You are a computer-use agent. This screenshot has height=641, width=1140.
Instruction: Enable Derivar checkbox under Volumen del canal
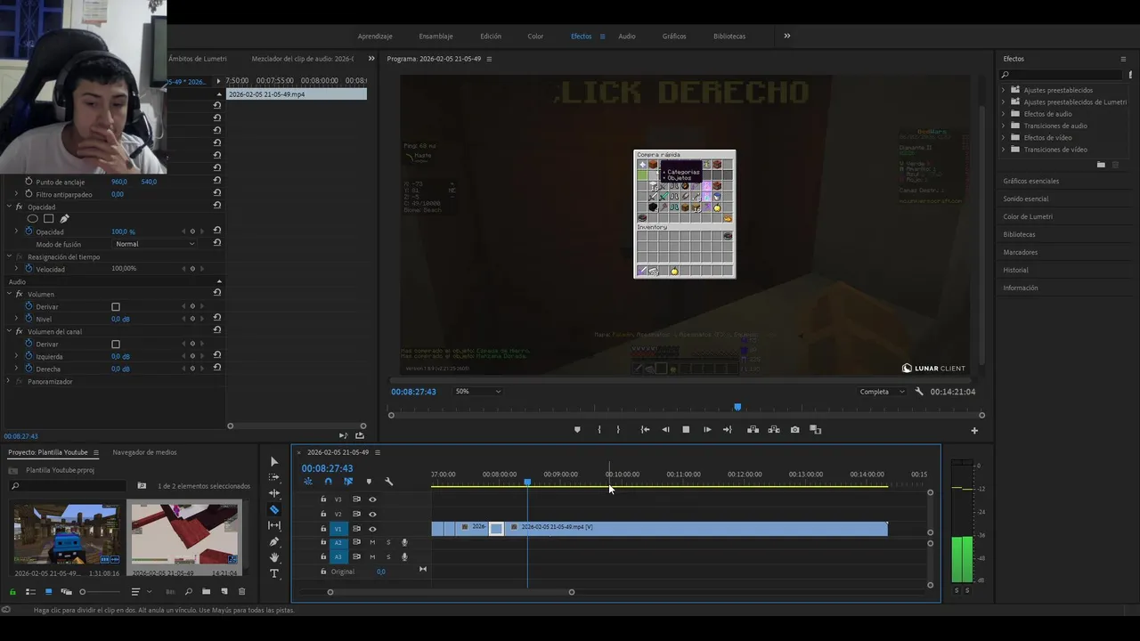(x=116, y=345)
